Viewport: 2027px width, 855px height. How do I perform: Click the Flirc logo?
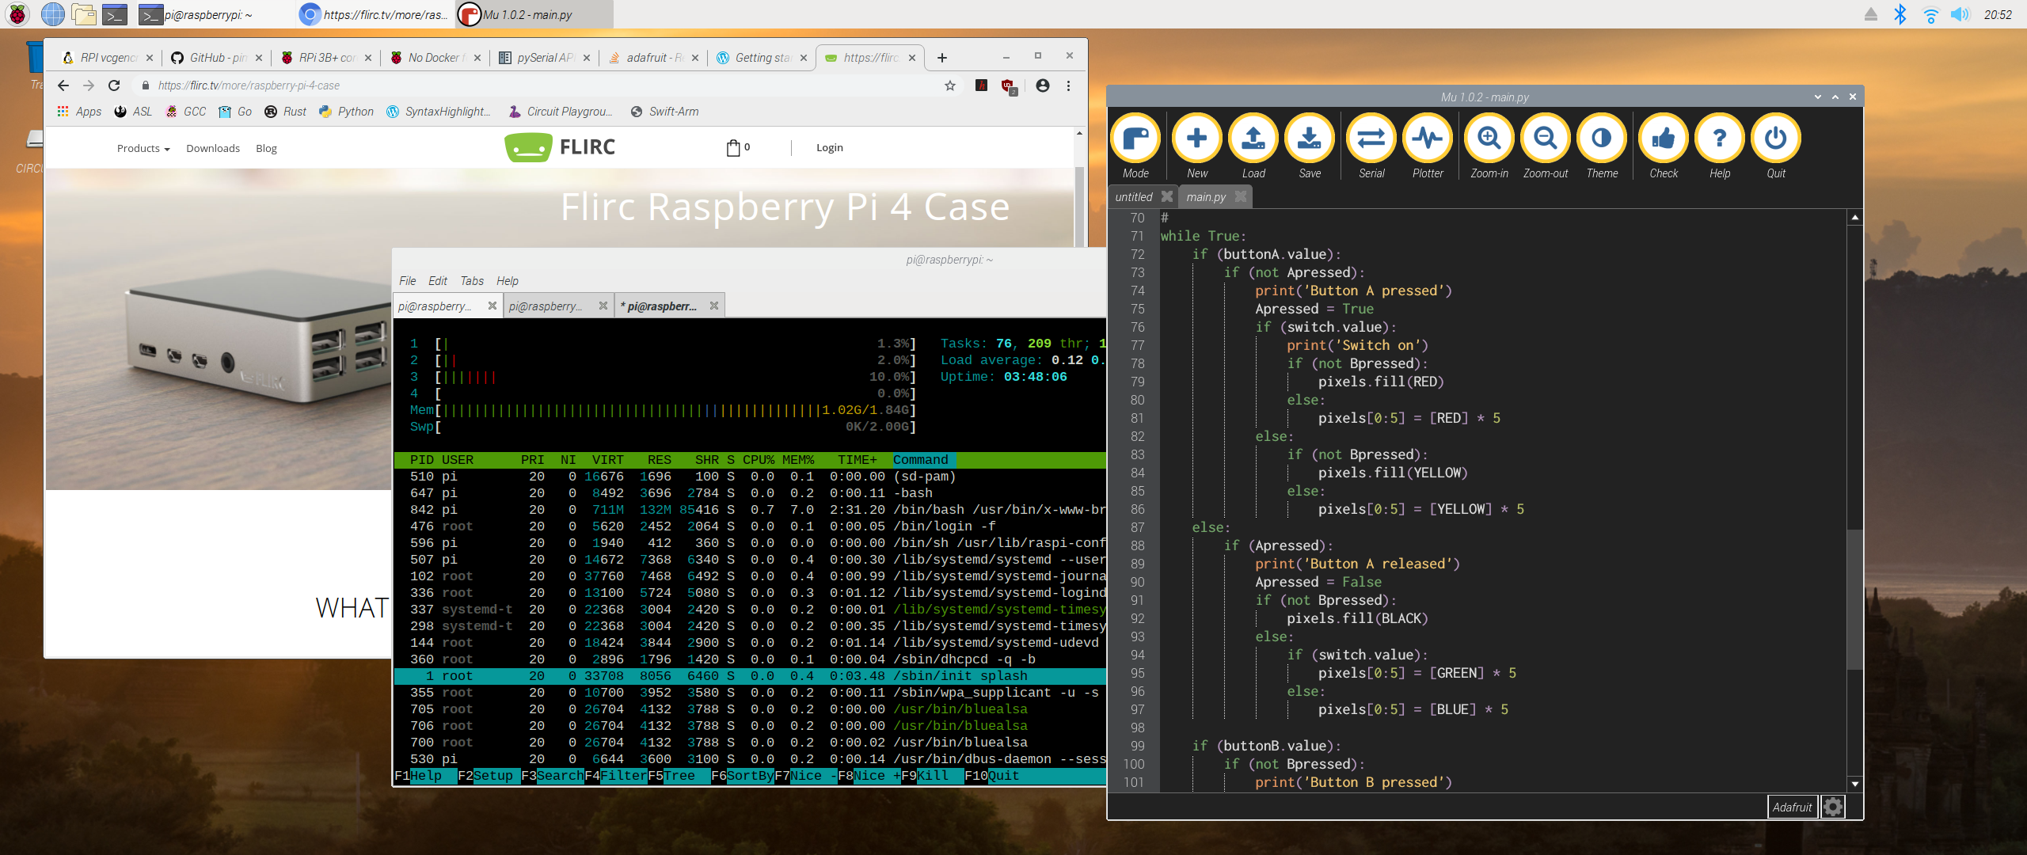(560, 147)
